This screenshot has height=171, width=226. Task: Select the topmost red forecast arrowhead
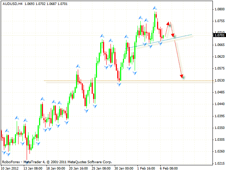169,23
